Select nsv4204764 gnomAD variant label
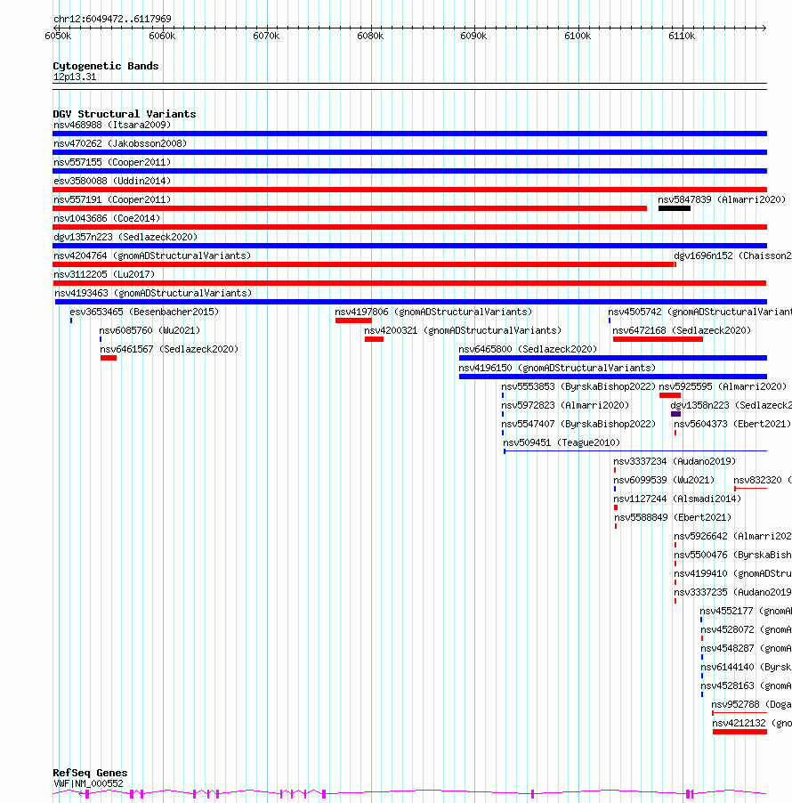This screenshot has width=792, height=803. [x=152, y=255]
